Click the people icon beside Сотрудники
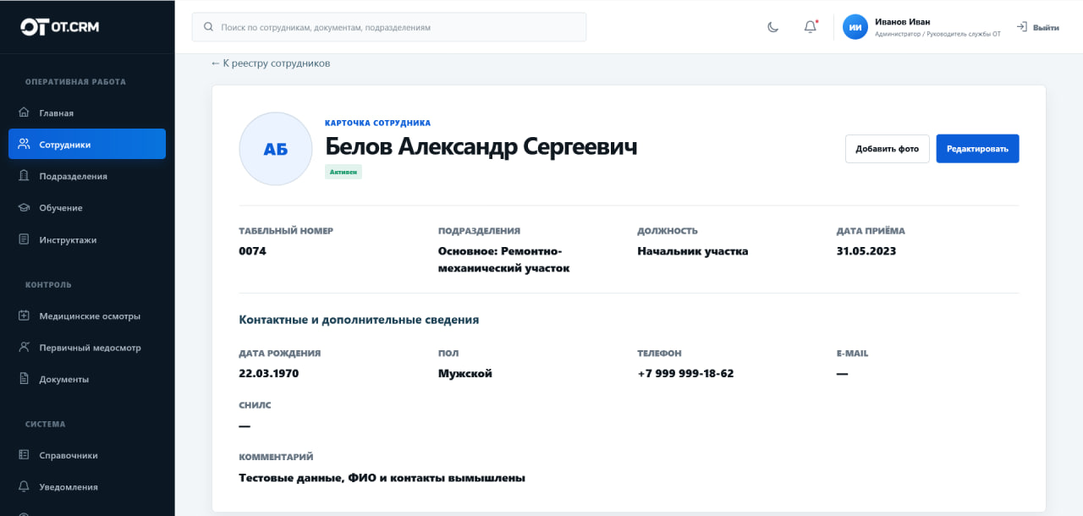The image size is (1083, 516). point(24,144)
